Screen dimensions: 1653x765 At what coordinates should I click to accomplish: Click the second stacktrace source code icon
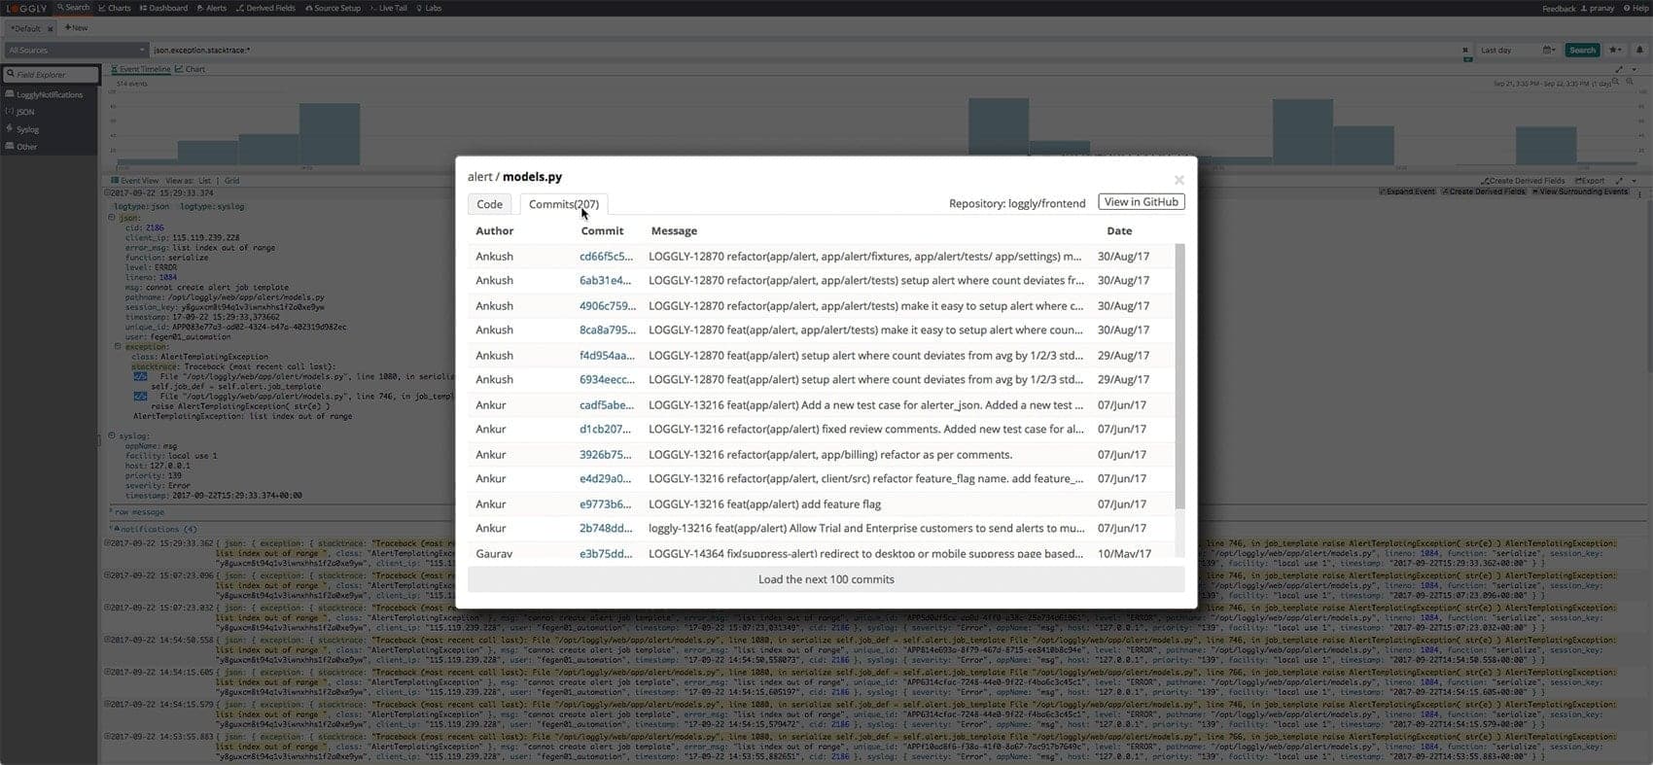point(140,397)
